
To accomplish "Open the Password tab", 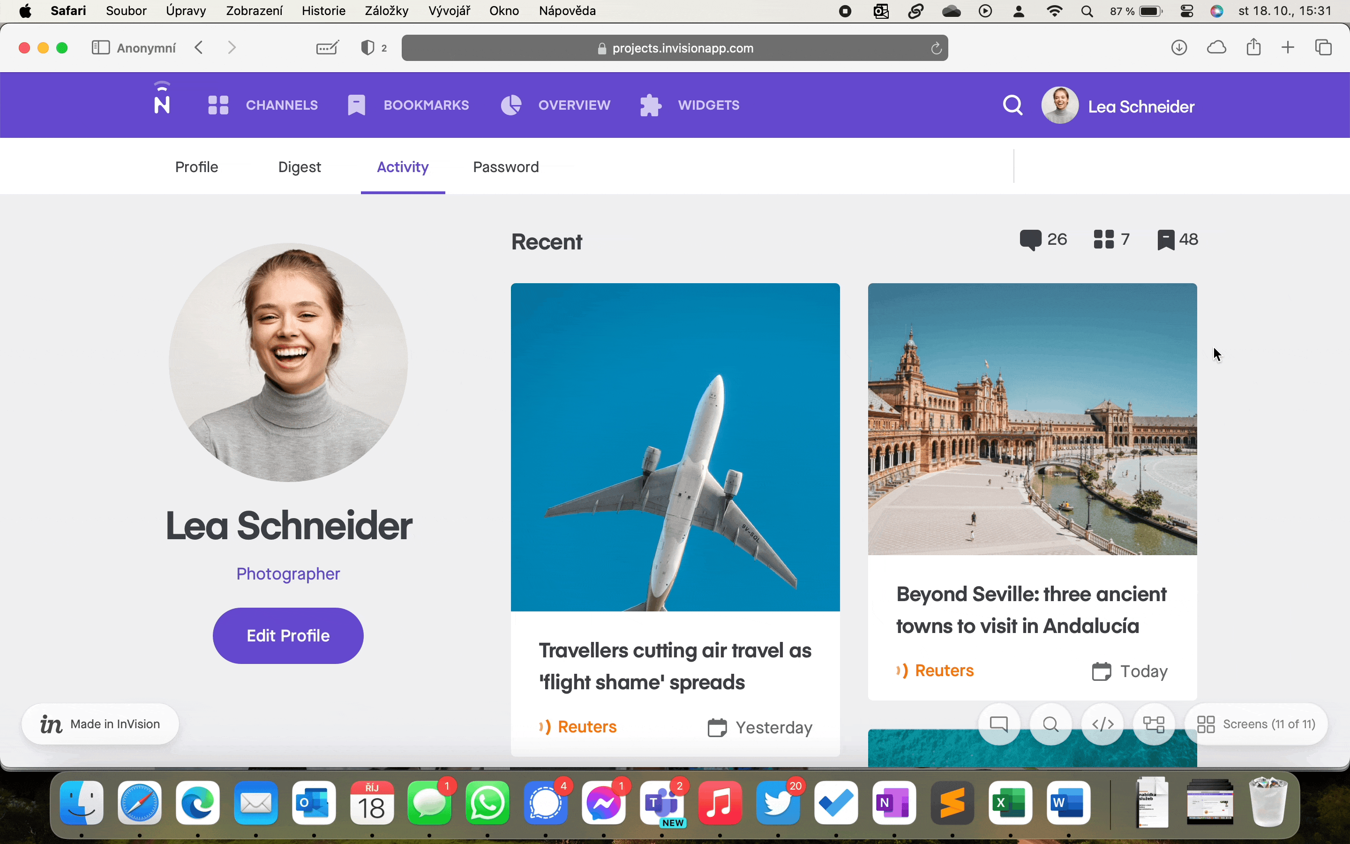I will (505, 167).
